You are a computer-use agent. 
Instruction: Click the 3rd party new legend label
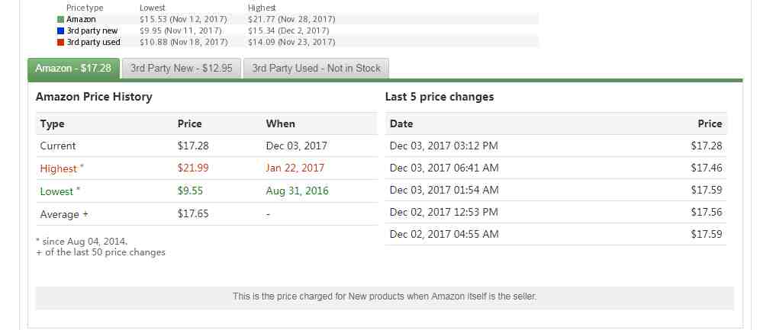point(92,30)
